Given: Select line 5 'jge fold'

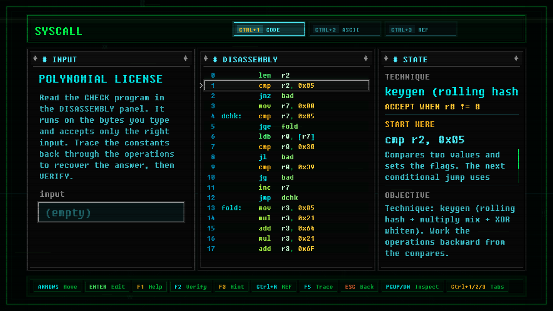Looking at the screenshot, I should (286, 126).
